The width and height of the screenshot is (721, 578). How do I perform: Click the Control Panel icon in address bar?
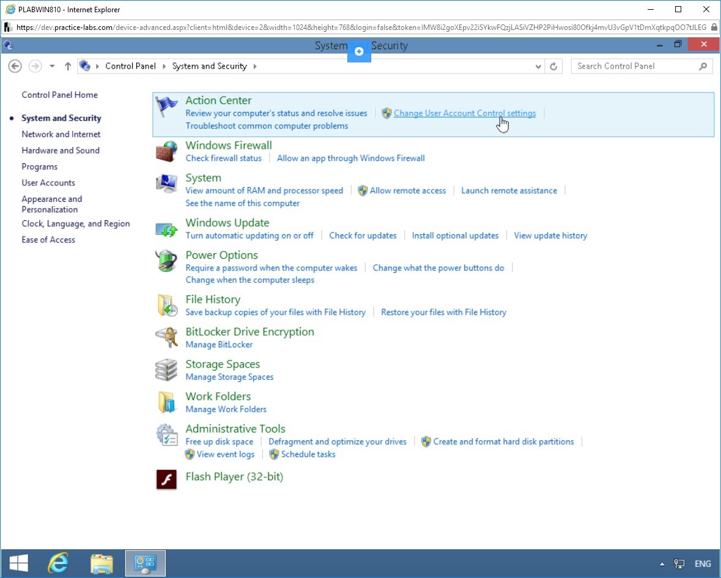pos(84,66)
